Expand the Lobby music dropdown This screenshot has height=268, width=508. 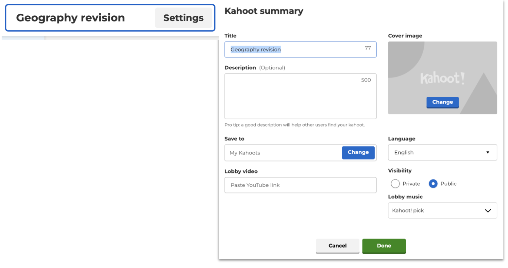click(442, 210)
